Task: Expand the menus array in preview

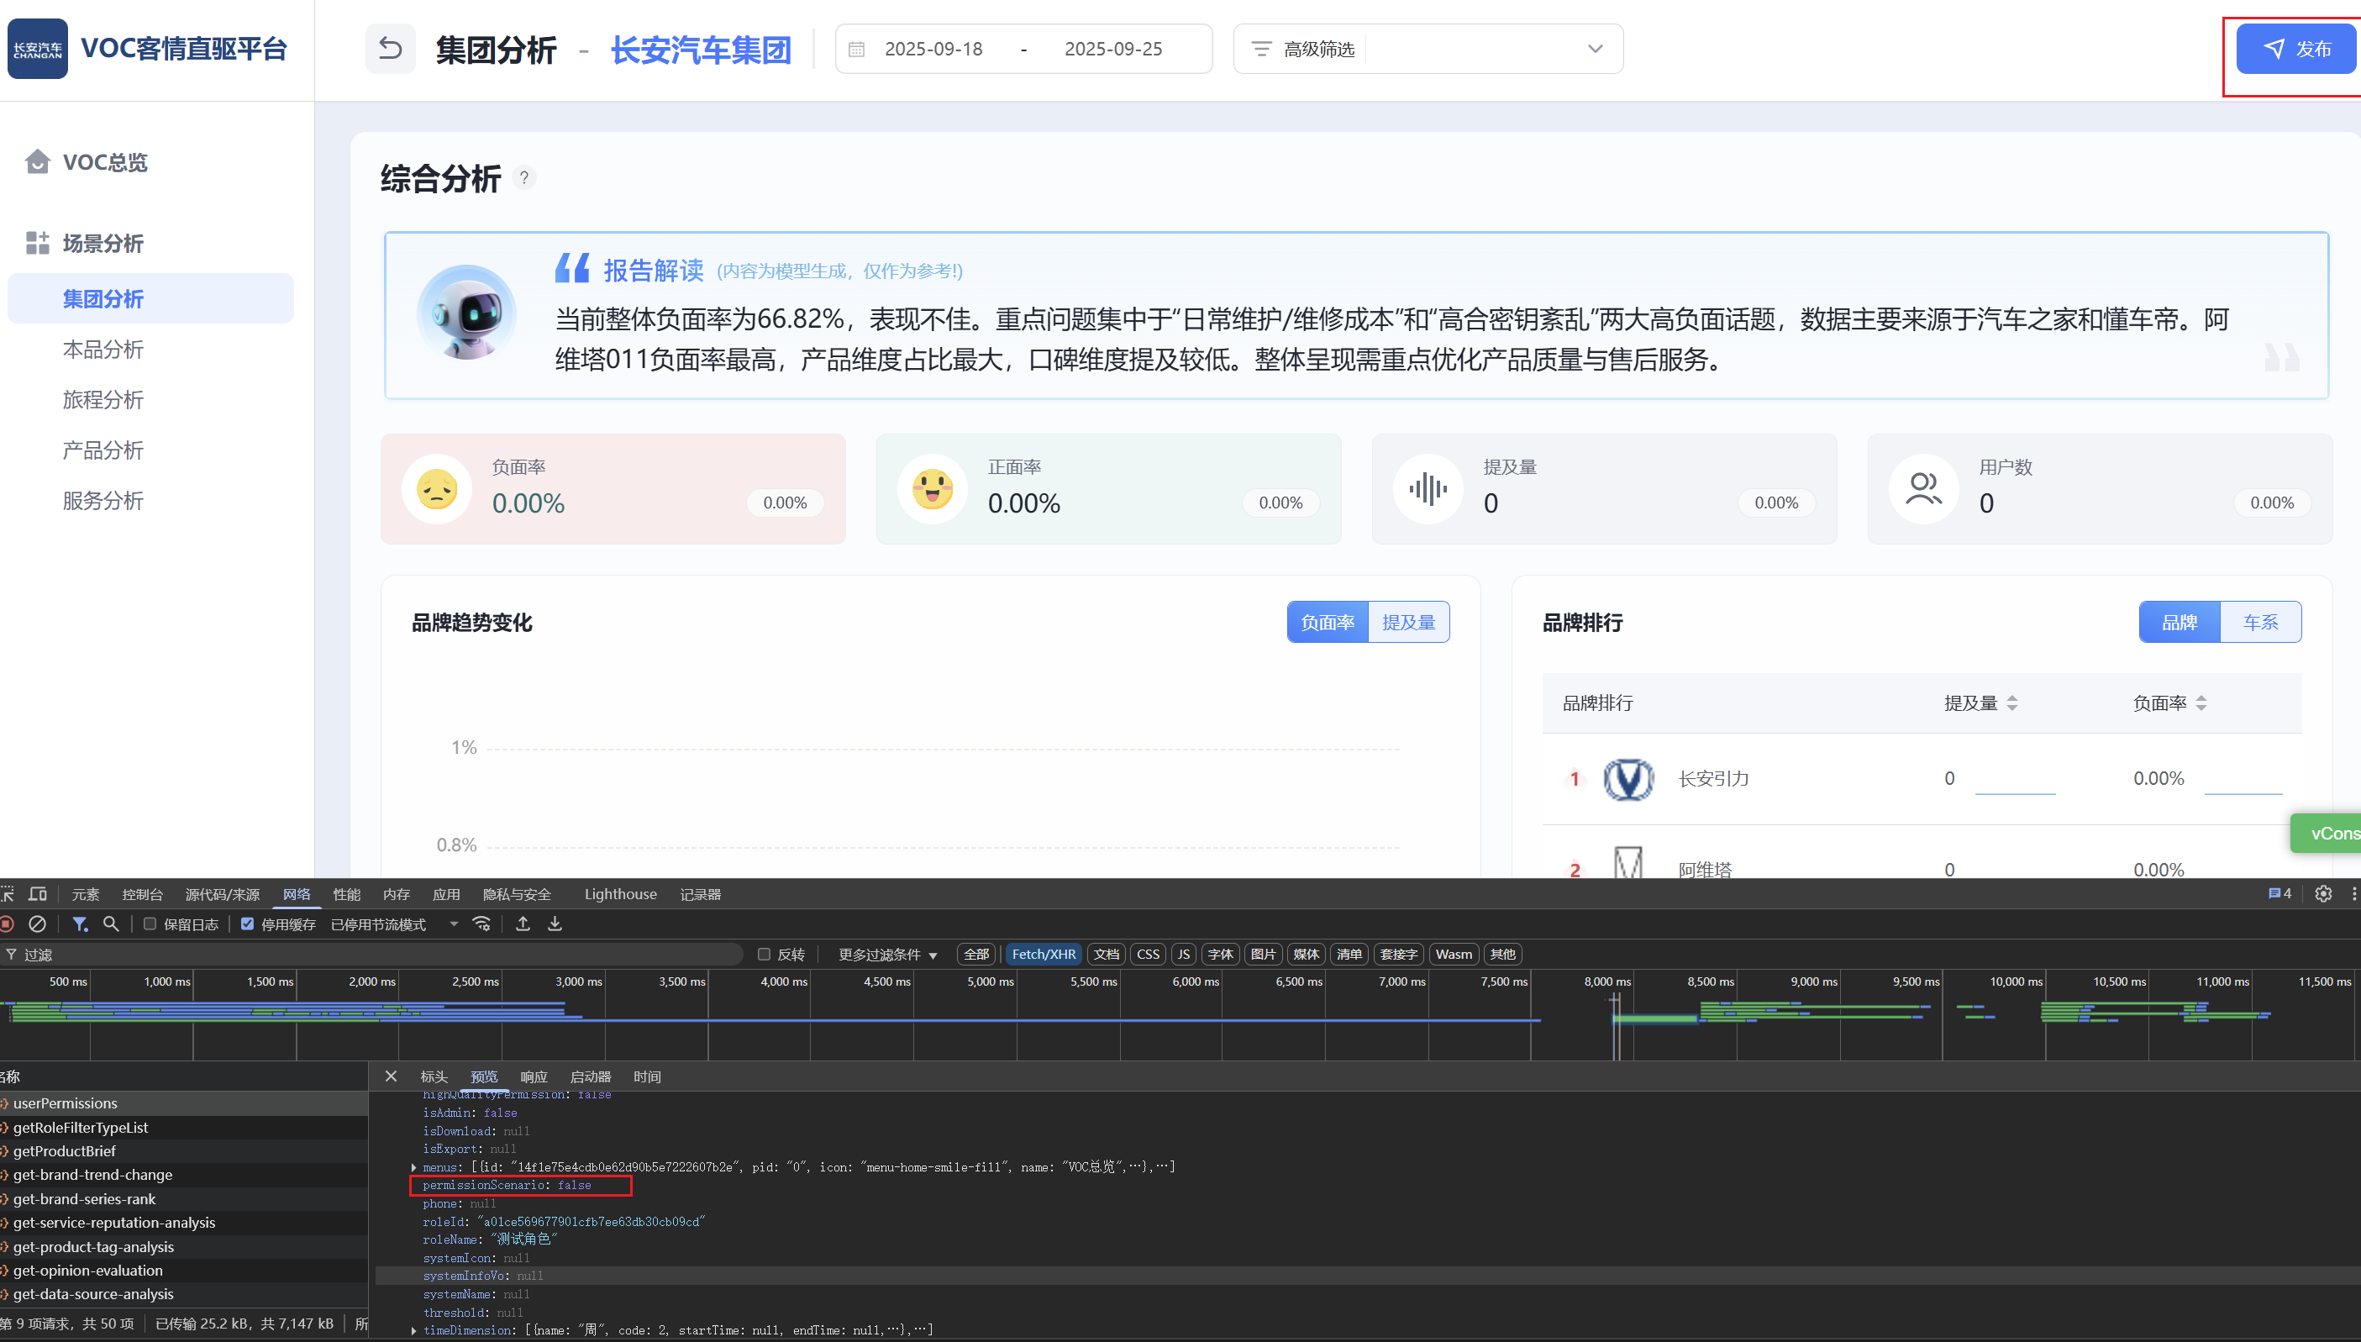Action: tap(413, 1167)
